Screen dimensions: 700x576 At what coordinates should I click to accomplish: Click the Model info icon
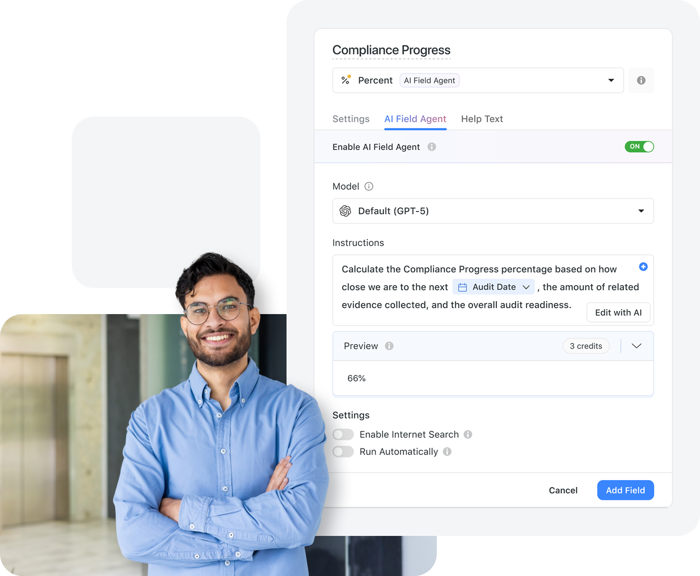pos(369,186)
